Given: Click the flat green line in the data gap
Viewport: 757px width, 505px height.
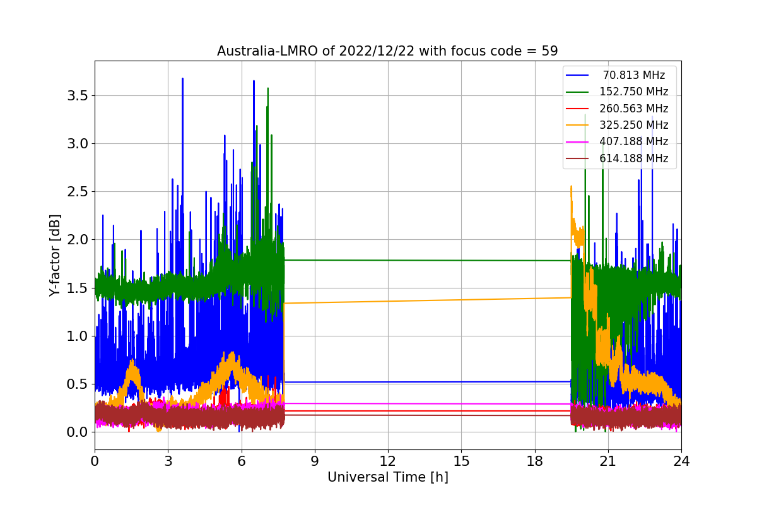Looking at the screenshot, I should (428, 260).
